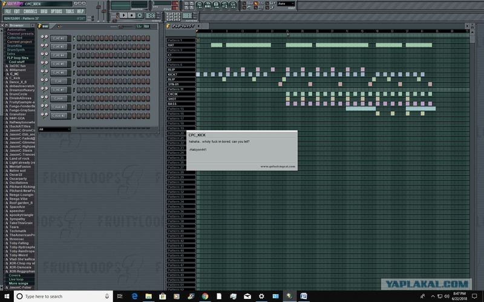Open the piano roll view in channel window
The height and width of the screenshot is (302, 484).
click(x=147, y=27)
